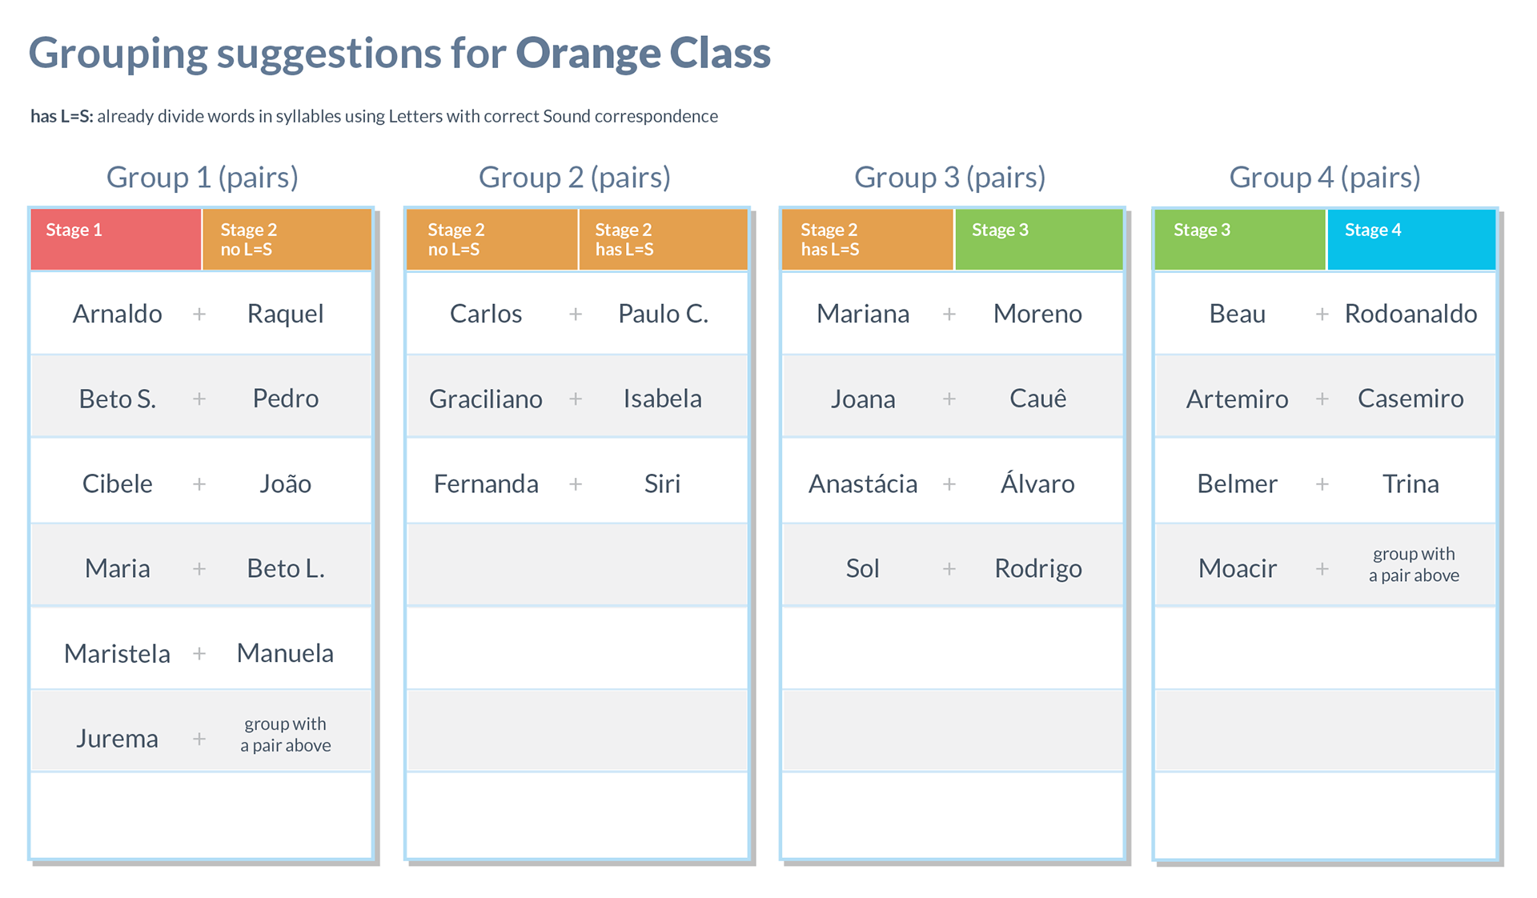Select the red Stage 1 header in Group 1
This screenshot has height=898, width=1537.
[116, 239]
